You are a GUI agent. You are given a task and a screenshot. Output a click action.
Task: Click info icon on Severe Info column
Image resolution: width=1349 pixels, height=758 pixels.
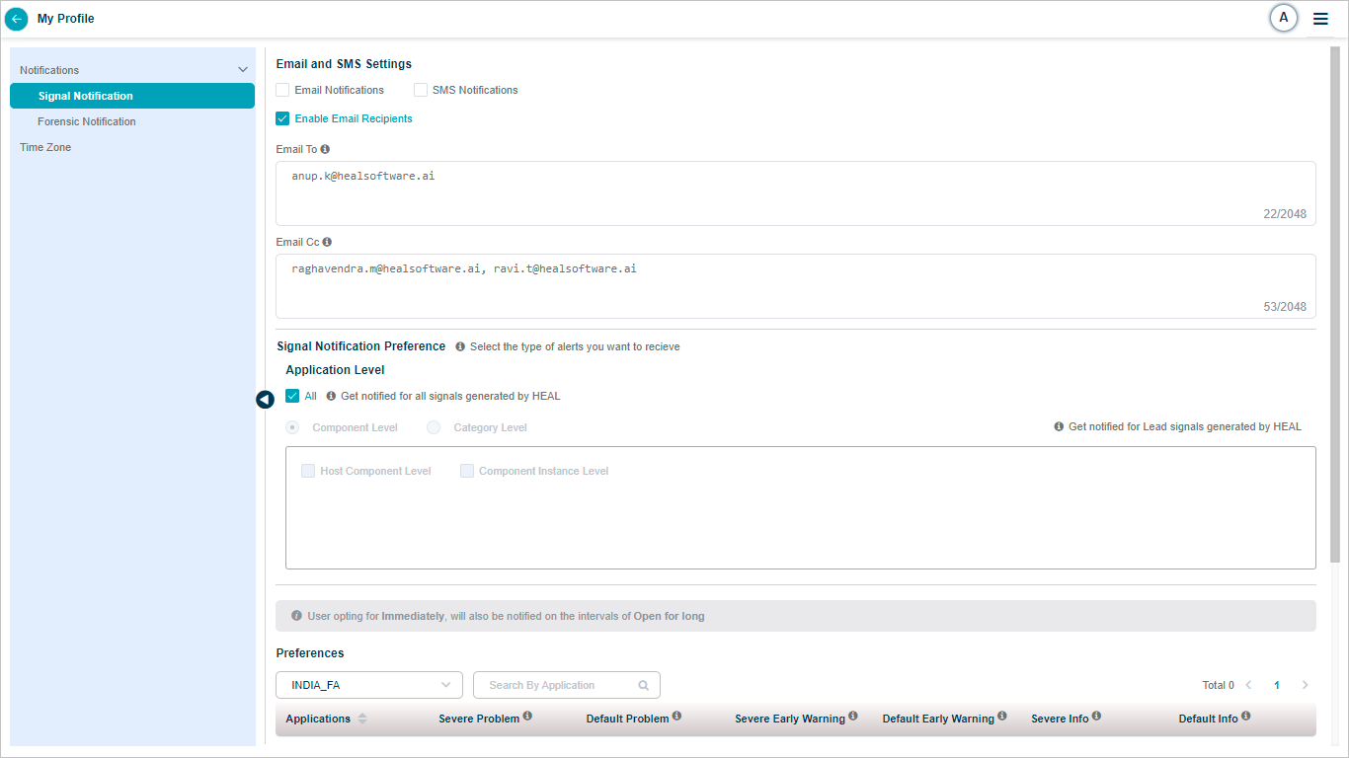click(1096, 716)
